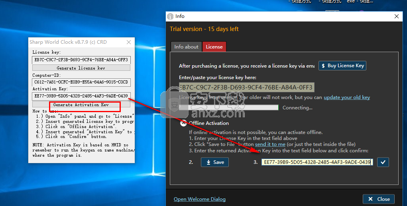Confirm activation key with checkmark button
407x206 pixels.
(x=383, y=162)
